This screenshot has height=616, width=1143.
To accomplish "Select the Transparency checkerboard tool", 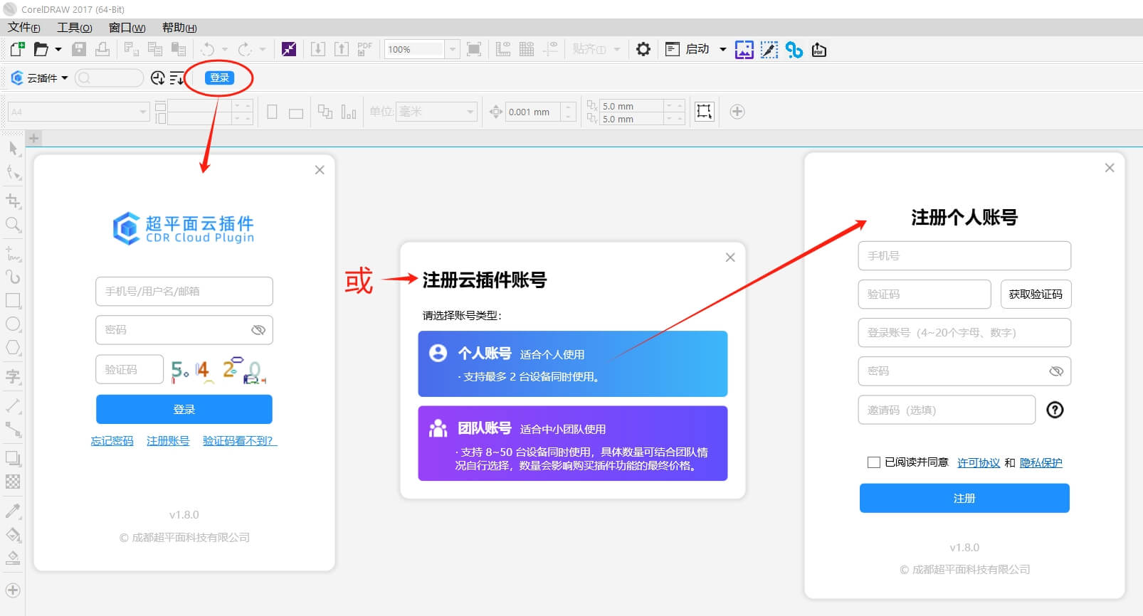I will pos(13,482).
